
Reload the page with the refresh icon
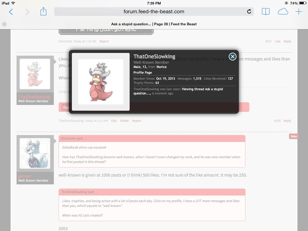tap(249, 12)
